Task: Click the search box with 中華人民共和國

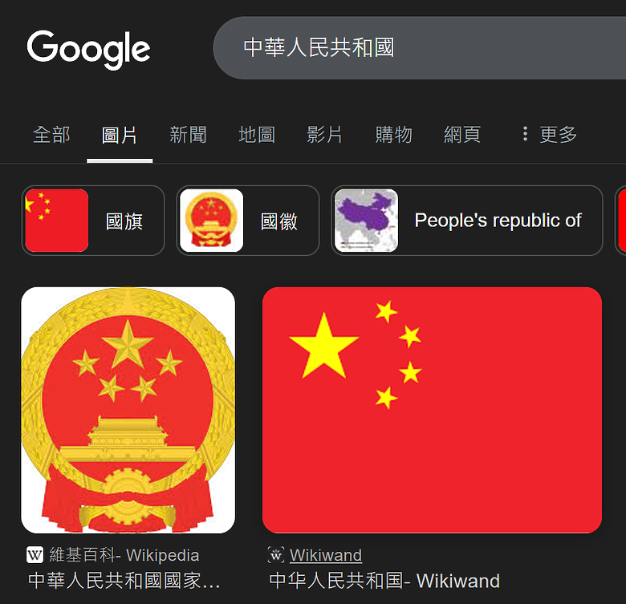Action: click(419, 48)
